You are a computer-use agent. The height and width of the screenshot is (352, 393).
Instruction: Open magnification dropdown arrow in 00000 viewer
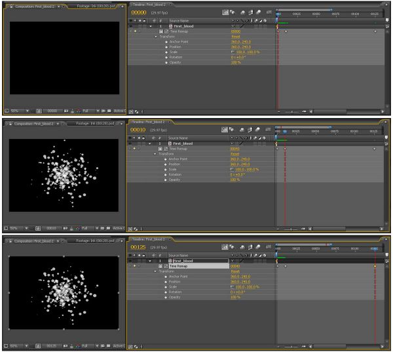tap(27, 111)
